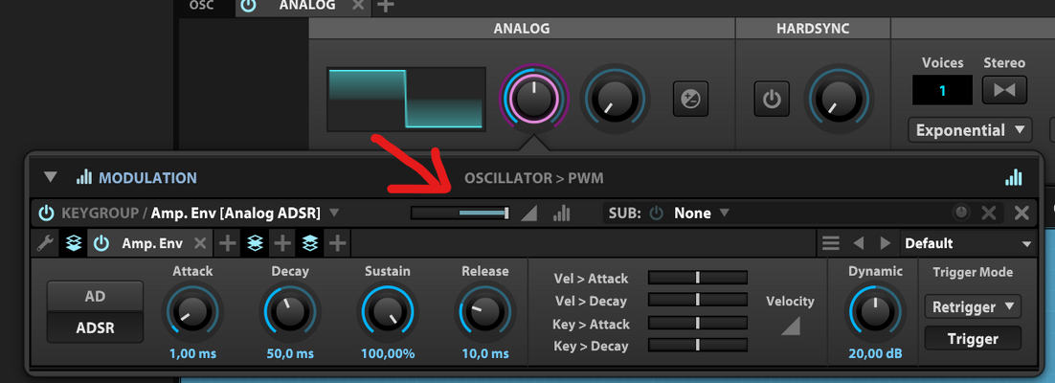Open the Exponential mode dropdown

coord(970,130)
